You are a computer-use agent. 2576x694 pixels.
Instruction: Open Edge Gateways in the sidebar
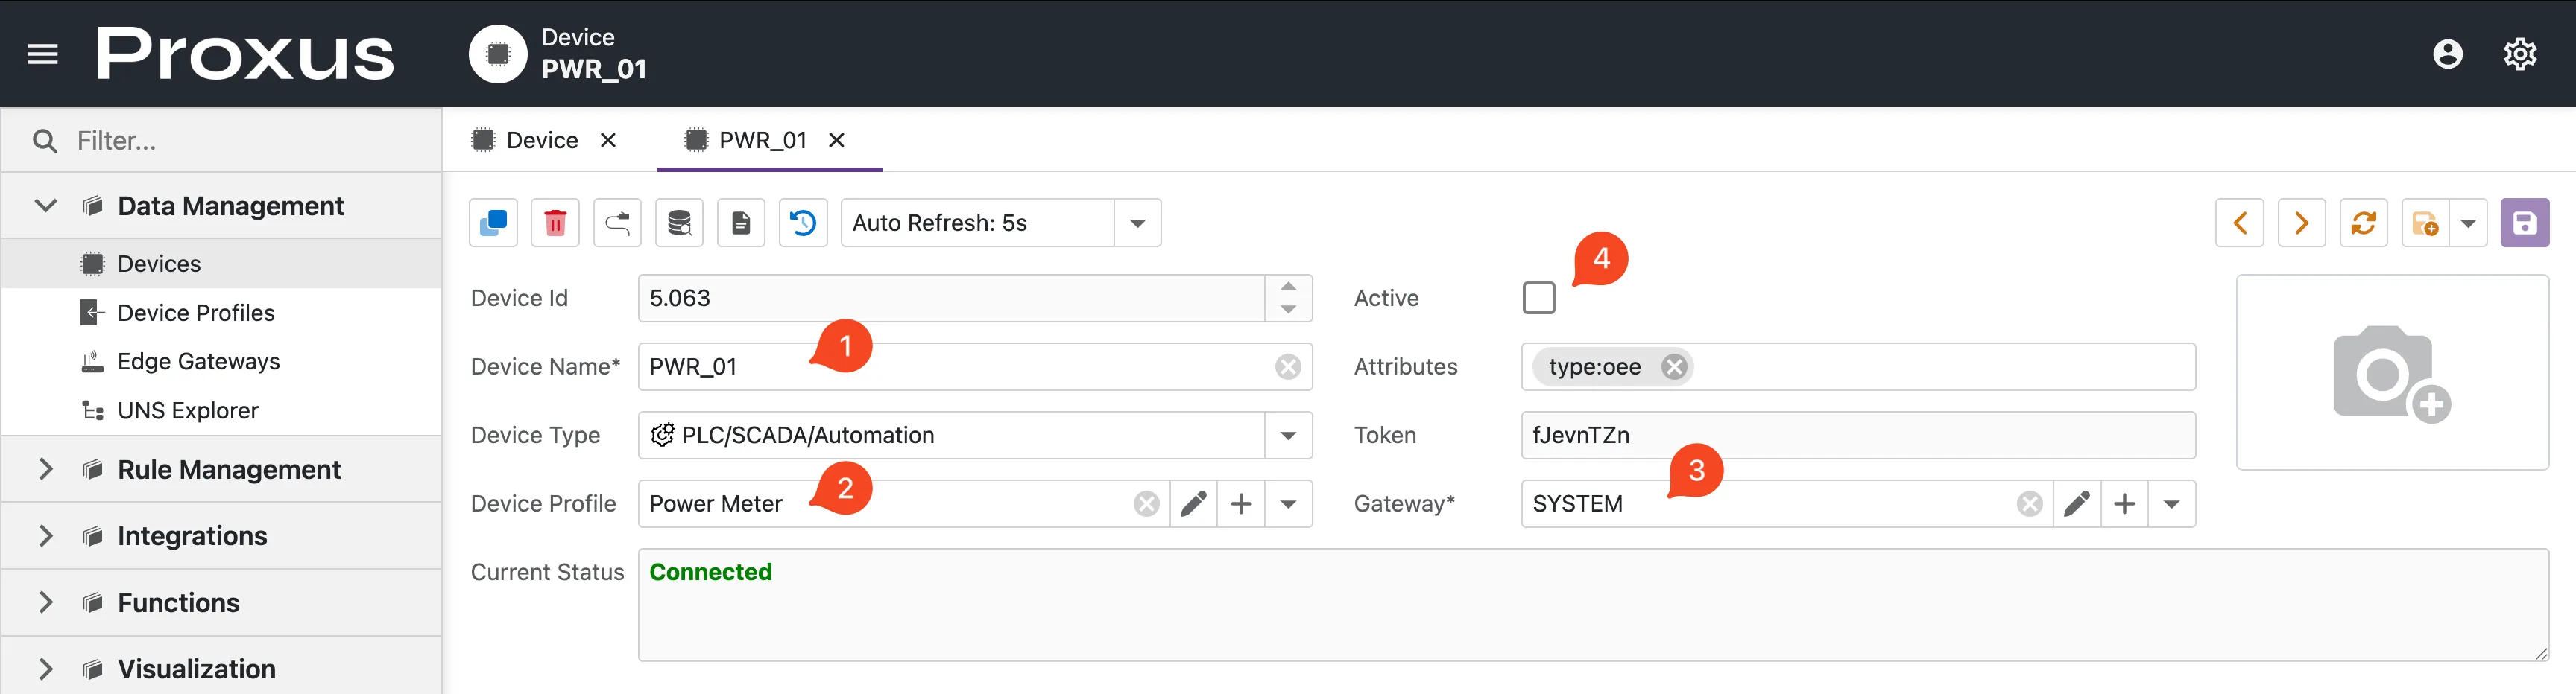coord(198,361)
